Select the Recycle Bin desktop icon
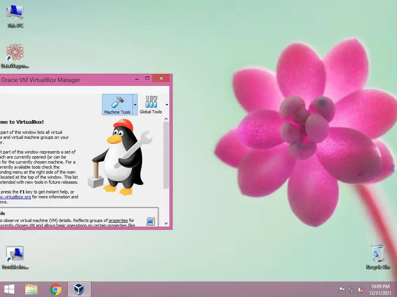 (x=378, y=257)
